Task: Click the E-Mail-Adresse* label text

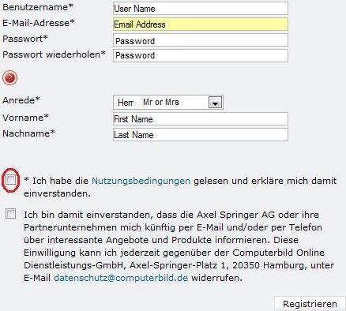Action: coord(39,23)
